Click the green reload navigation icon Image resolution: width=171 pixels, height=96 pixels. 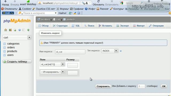(28, 30)
